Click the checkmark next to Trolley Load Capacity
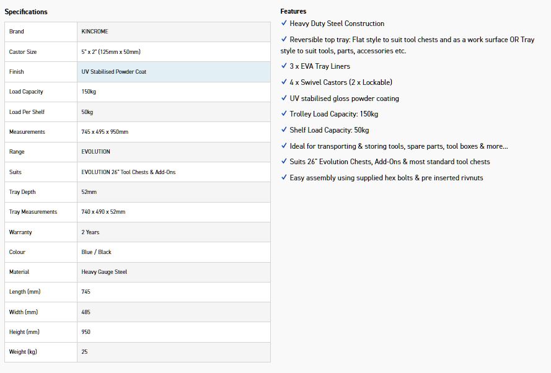This screenshot has height=373, width=551. click(283, 114)
